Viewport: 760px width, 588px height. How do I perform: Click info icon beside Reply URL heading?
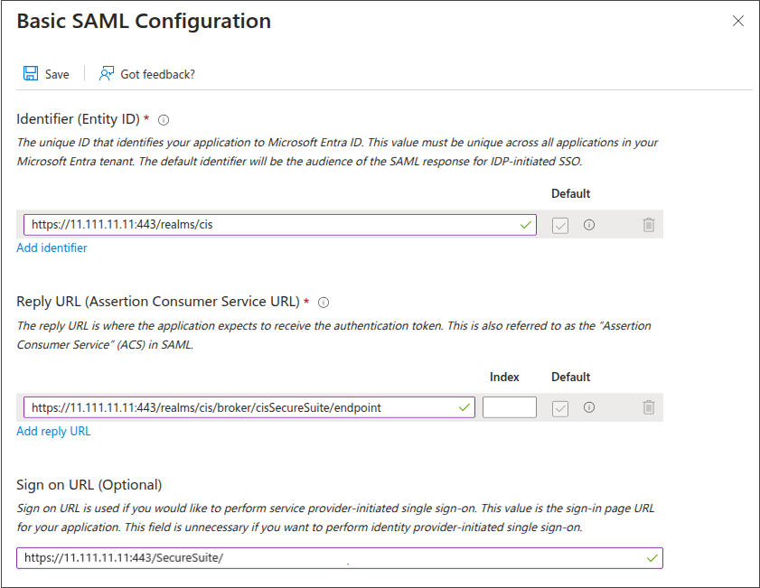[x=324, y=303]
